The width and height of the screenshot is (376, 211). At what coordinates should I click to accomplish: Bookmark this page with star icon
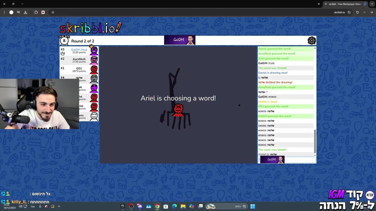click(x=53, y=12)
